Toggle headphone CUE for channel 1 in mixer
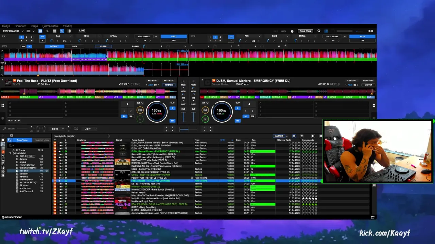Screen dimensions: 435x244 [x=183, y=109]
